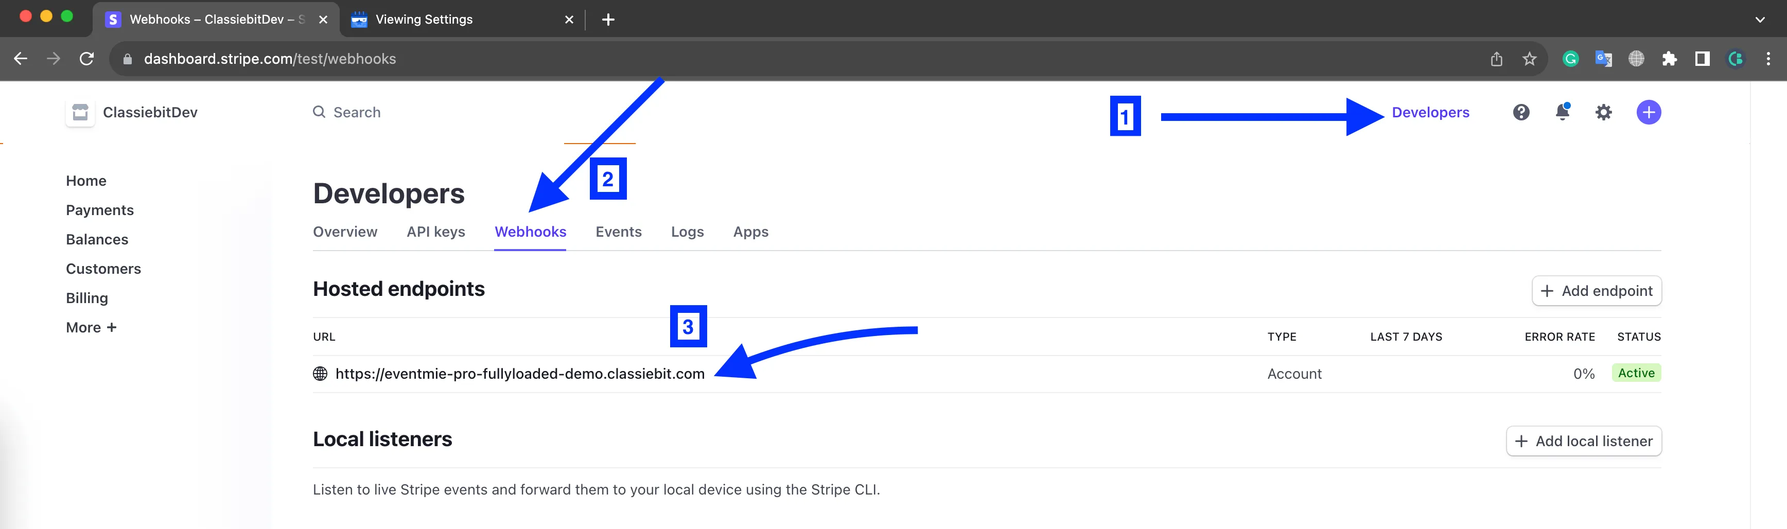Click the globe icon beside the webhook URL
Viewport: 1787px width, 529px height.
319,374
